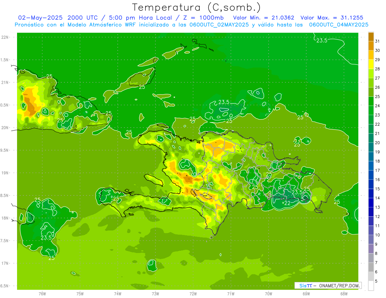Click the gray legend band between 6 and 7
The height and width of the screenshot is (298, 386).
click(x=371, y=267)
